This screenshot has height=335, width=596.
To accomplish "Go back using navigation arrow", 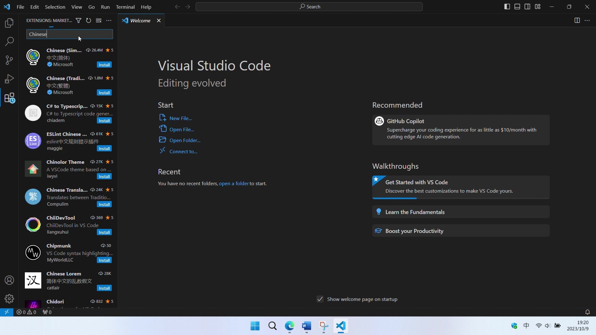I will (x=177, y=7).
